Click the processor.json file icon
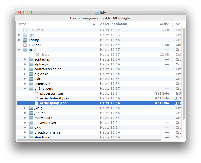 point(36,93)
